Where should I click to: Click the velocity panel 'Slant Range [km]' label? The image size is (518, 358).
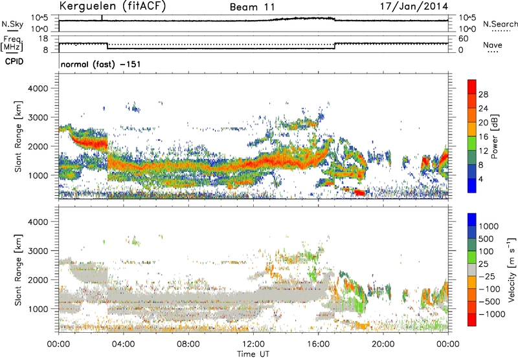(x=18, y=269)
